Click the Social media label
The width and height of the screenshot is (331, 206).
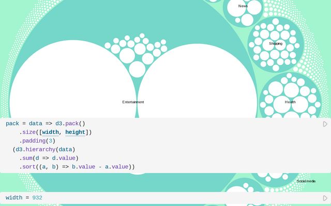pyautogui.click(x=306, y=181)
